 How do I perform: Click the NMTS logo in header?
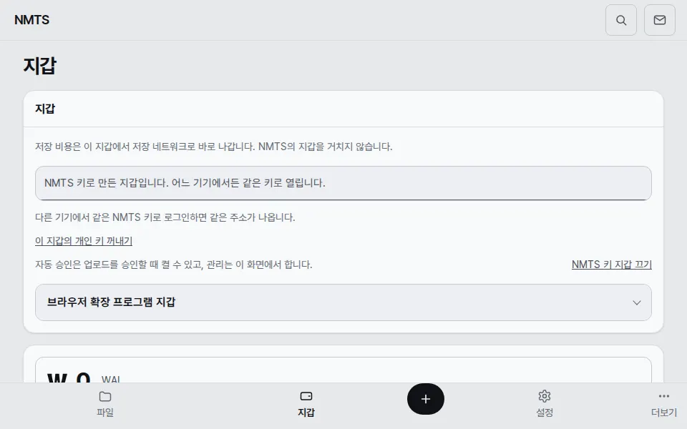32,20
